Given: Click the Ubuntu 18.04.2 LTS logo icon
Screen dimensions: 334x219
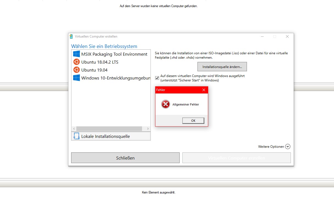Looking at the screenshot, I should (x=76, y=62).
